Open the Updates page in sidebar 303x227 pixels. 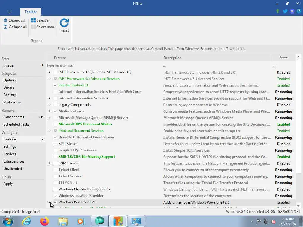23,80
